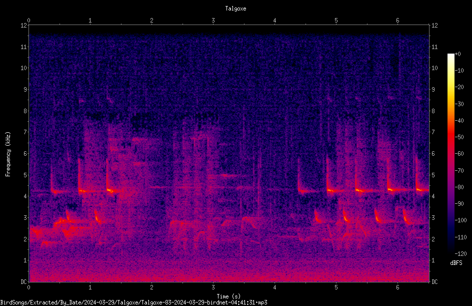Click the 8 kHz label on left axis
The width and height of the screenshot is (472, 306).
(24, 111)
